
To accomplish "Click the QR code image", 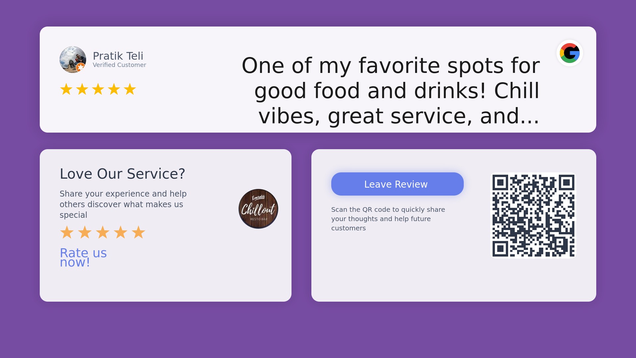I will coord(533,215).
